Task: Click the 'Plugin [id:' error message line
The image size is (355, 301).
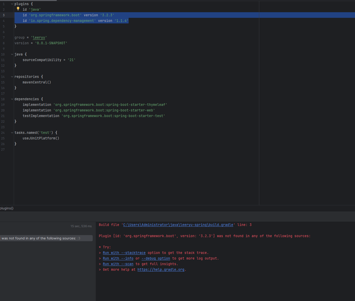Action: [x=205, y=236]
